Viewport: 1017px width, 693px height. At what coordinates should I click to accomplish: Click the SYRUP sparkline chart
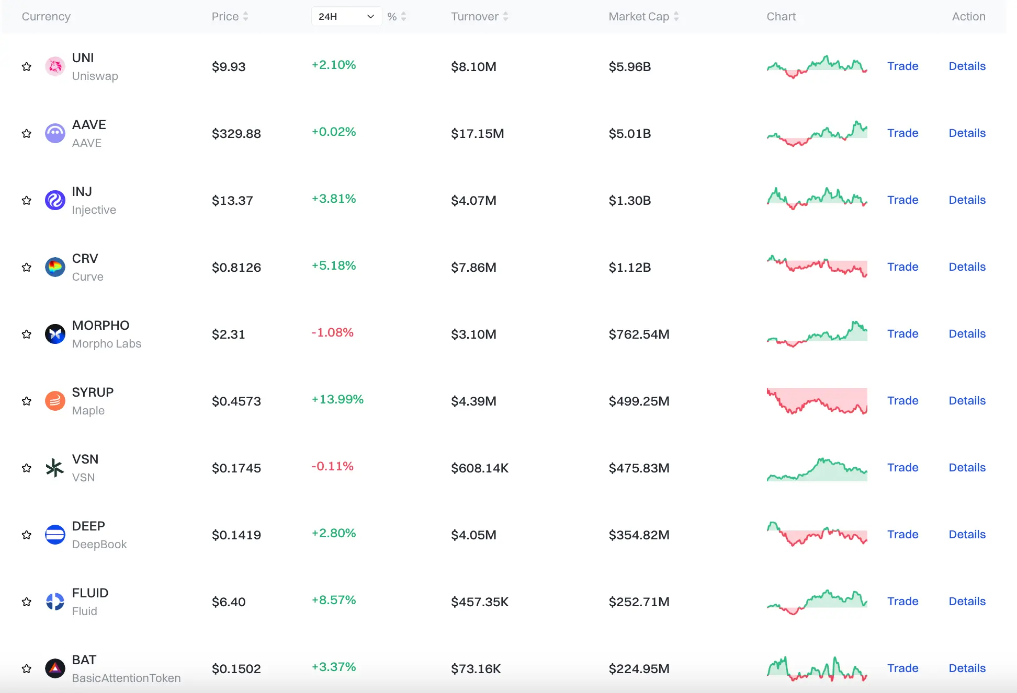[x=817, y=401]
